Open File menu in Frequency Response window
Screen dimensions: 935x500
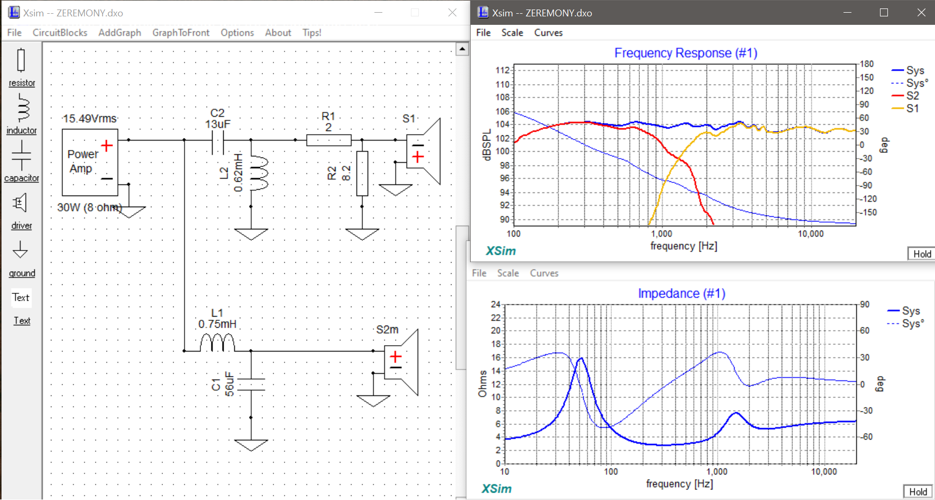(483, 33)
